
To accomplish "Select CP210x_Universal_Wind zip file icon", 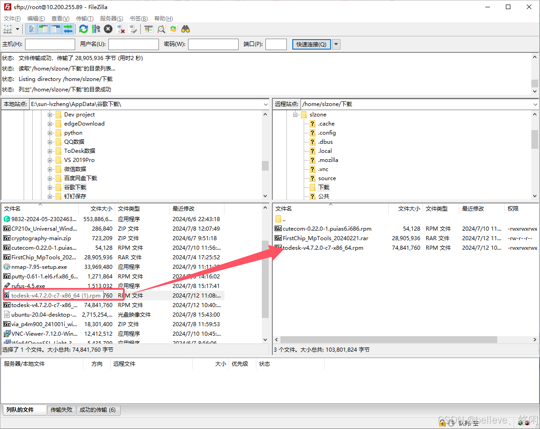I will point(6,229).
